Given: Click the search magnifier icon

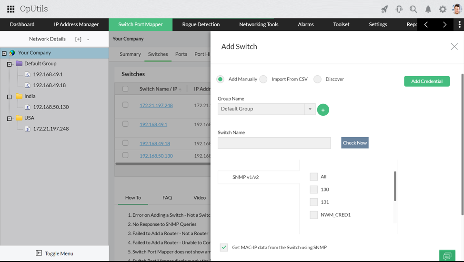Looking at the screenshot, I should pos(413,9).
